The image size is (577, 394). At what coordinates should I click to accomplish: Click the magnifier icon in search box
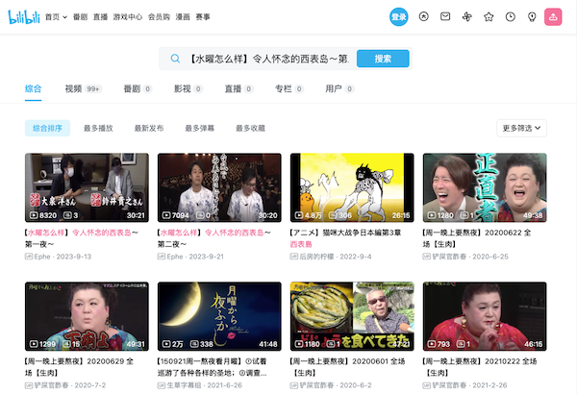[175, 59]
